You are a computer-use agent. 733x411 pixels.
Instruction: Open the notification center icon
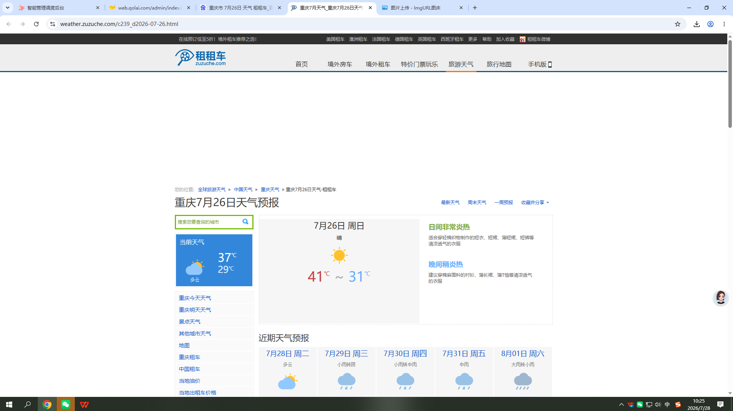pos(720,405)
